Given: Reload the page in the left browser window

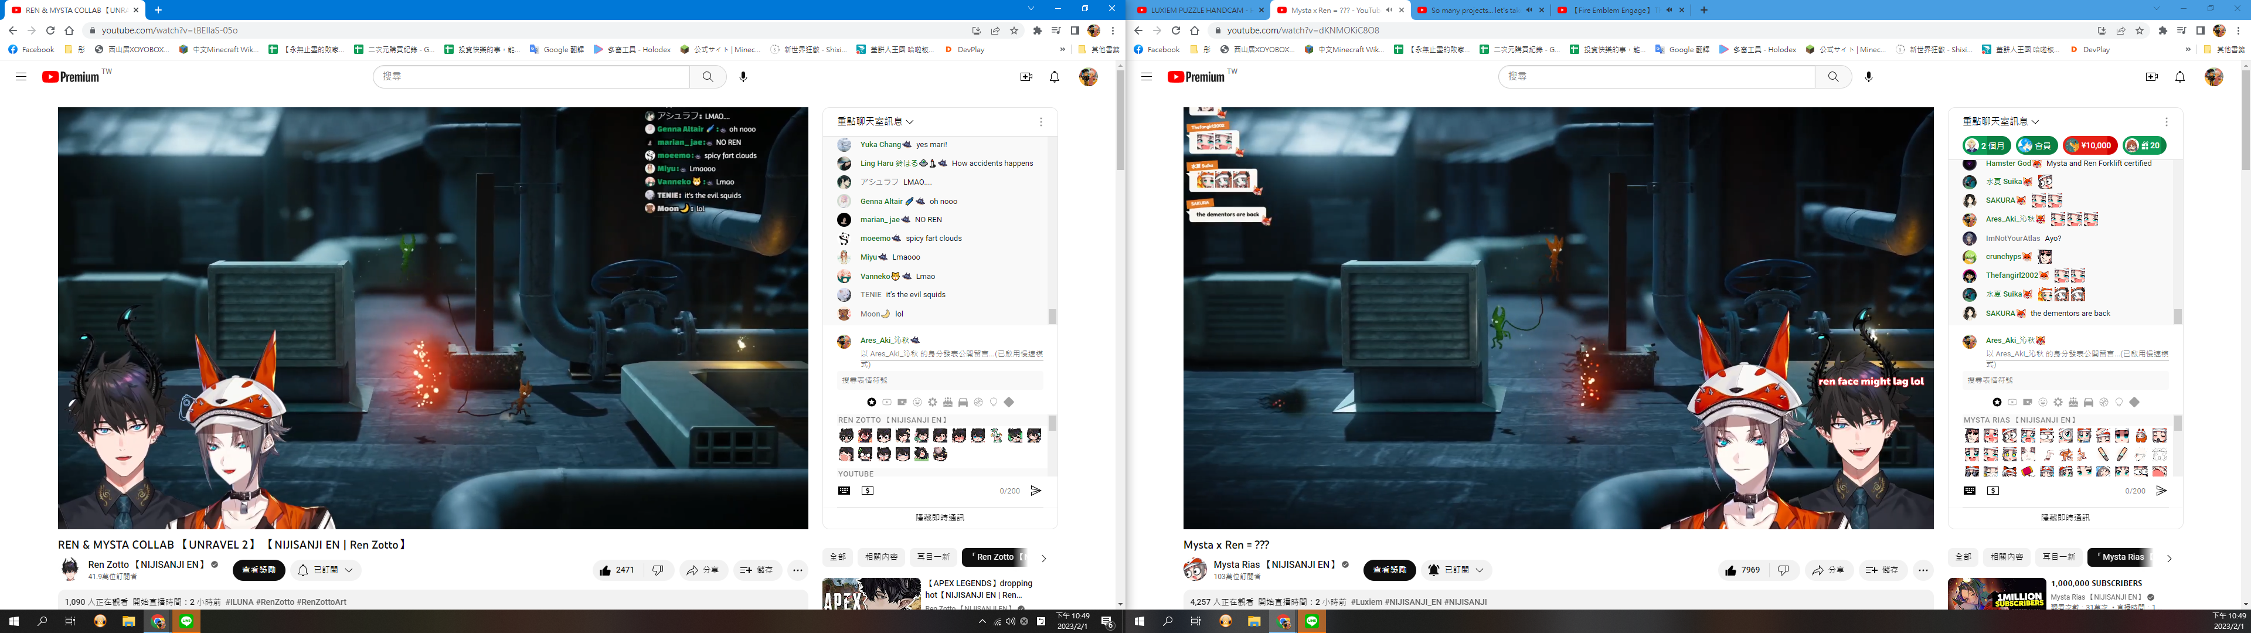Looking at the screenshot, I should point(50,30).
